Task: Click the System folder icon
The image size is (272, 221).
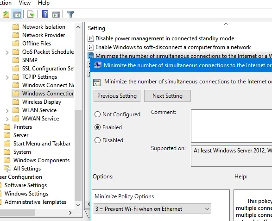Action: tap(7, 152)
